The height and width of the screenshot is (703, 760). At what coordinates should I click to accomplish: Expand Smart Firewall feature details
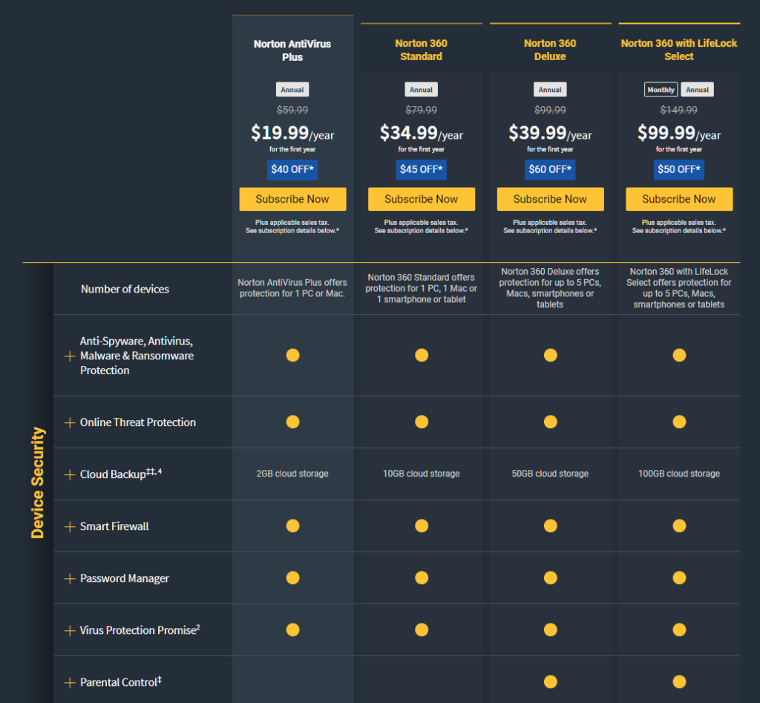(x=70, y=526)
